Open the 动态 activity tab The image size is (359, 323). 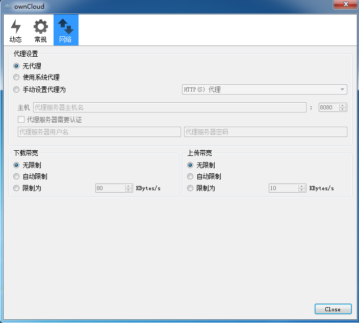pyautogui.click(x=16, y=30)
